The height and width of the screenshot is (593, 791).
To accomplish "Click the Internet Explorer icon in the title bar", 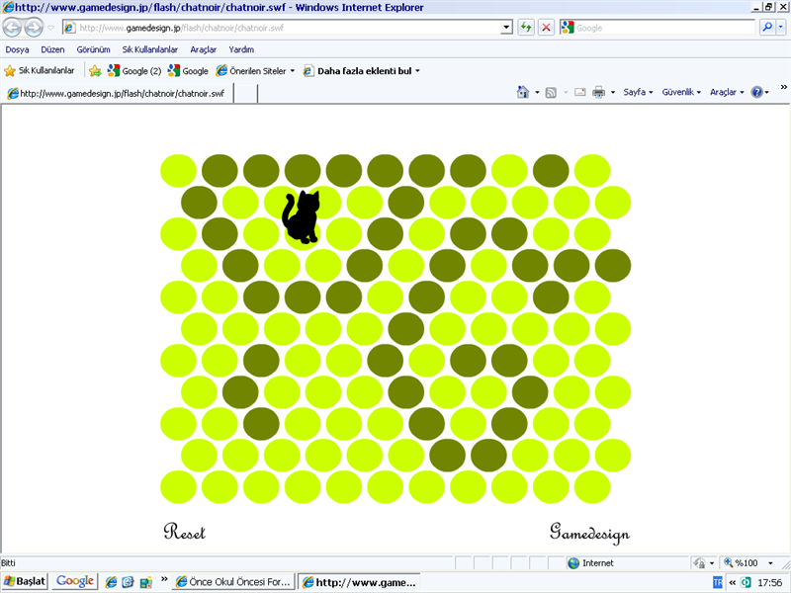I will pos(8,7).
